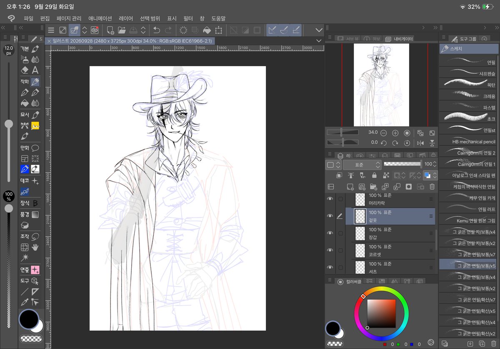The height and width of the screenshot is (349, 500).
Task: Open Clip Studio via the spiral red-dot icon
Action: 95,30
